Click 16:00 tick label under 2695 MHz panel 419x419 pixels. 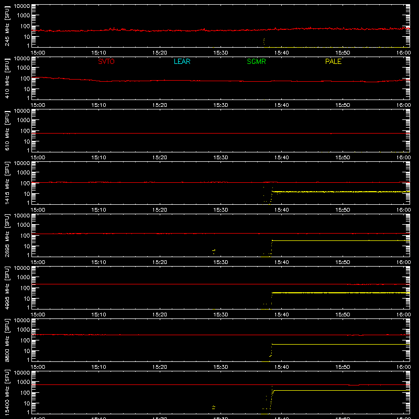click(403, 262)
